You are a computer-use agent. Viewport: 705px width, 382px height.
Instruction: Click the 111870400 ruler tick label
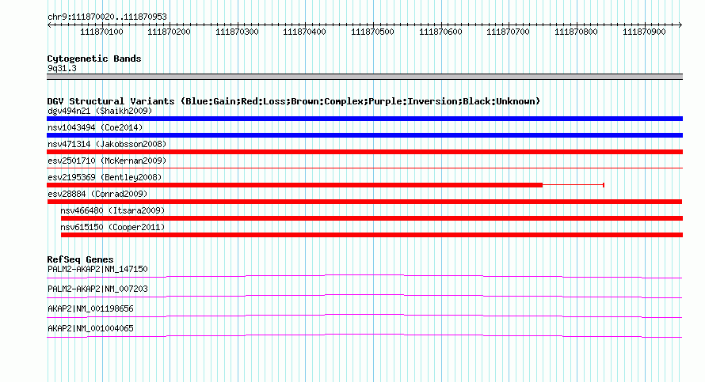point(304,32)
